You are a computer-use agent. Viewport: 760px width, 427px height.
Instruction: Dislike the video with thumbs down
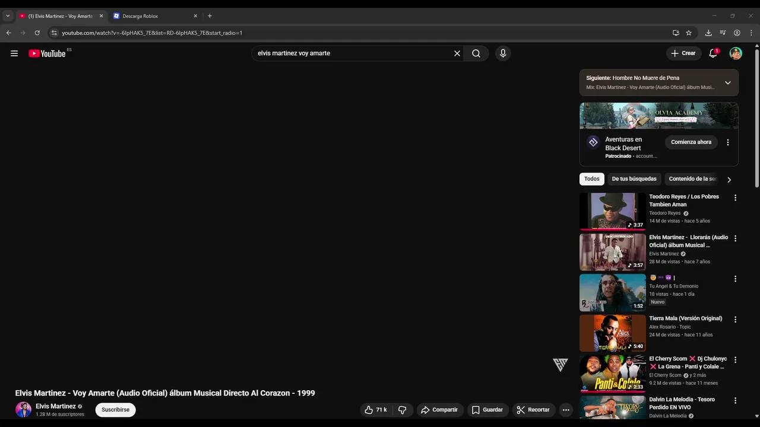(x=402, y=410)
